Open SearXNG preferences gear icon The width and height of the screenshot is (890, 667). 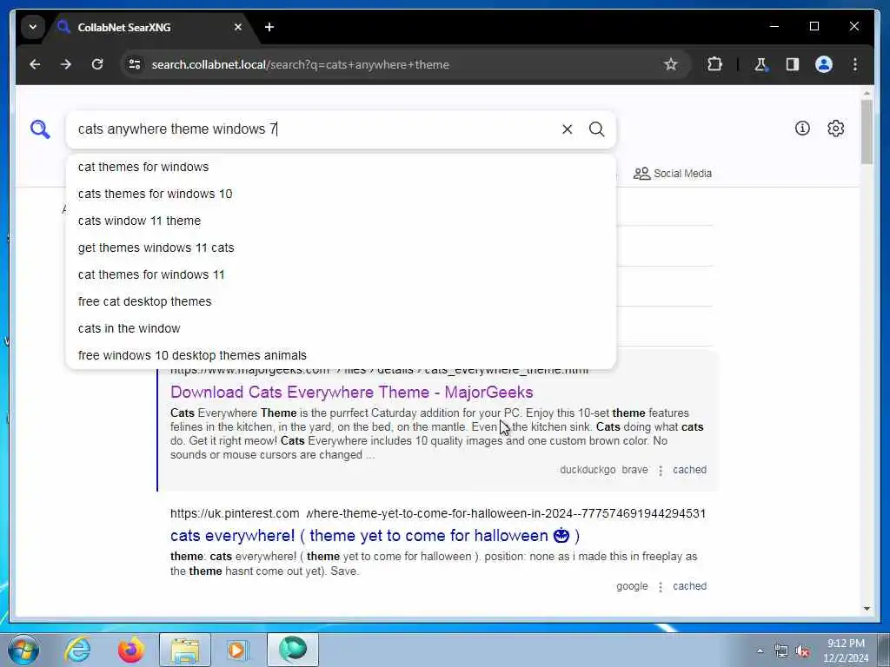click(x=835, y=129)
